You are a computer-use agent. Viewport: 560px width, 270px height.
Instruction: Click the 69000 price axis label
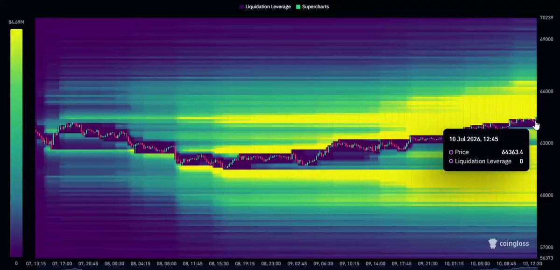click(x=547, y=39)
